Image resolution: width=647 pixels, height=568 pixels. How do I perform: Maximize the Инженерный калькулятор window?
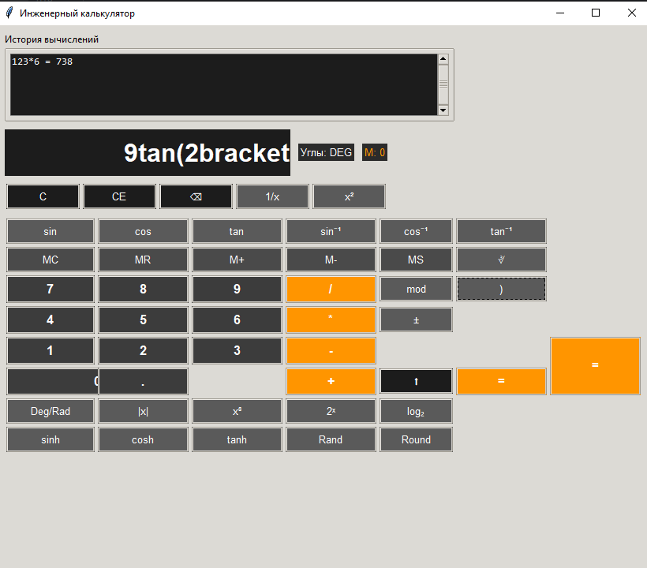(596, 13)
